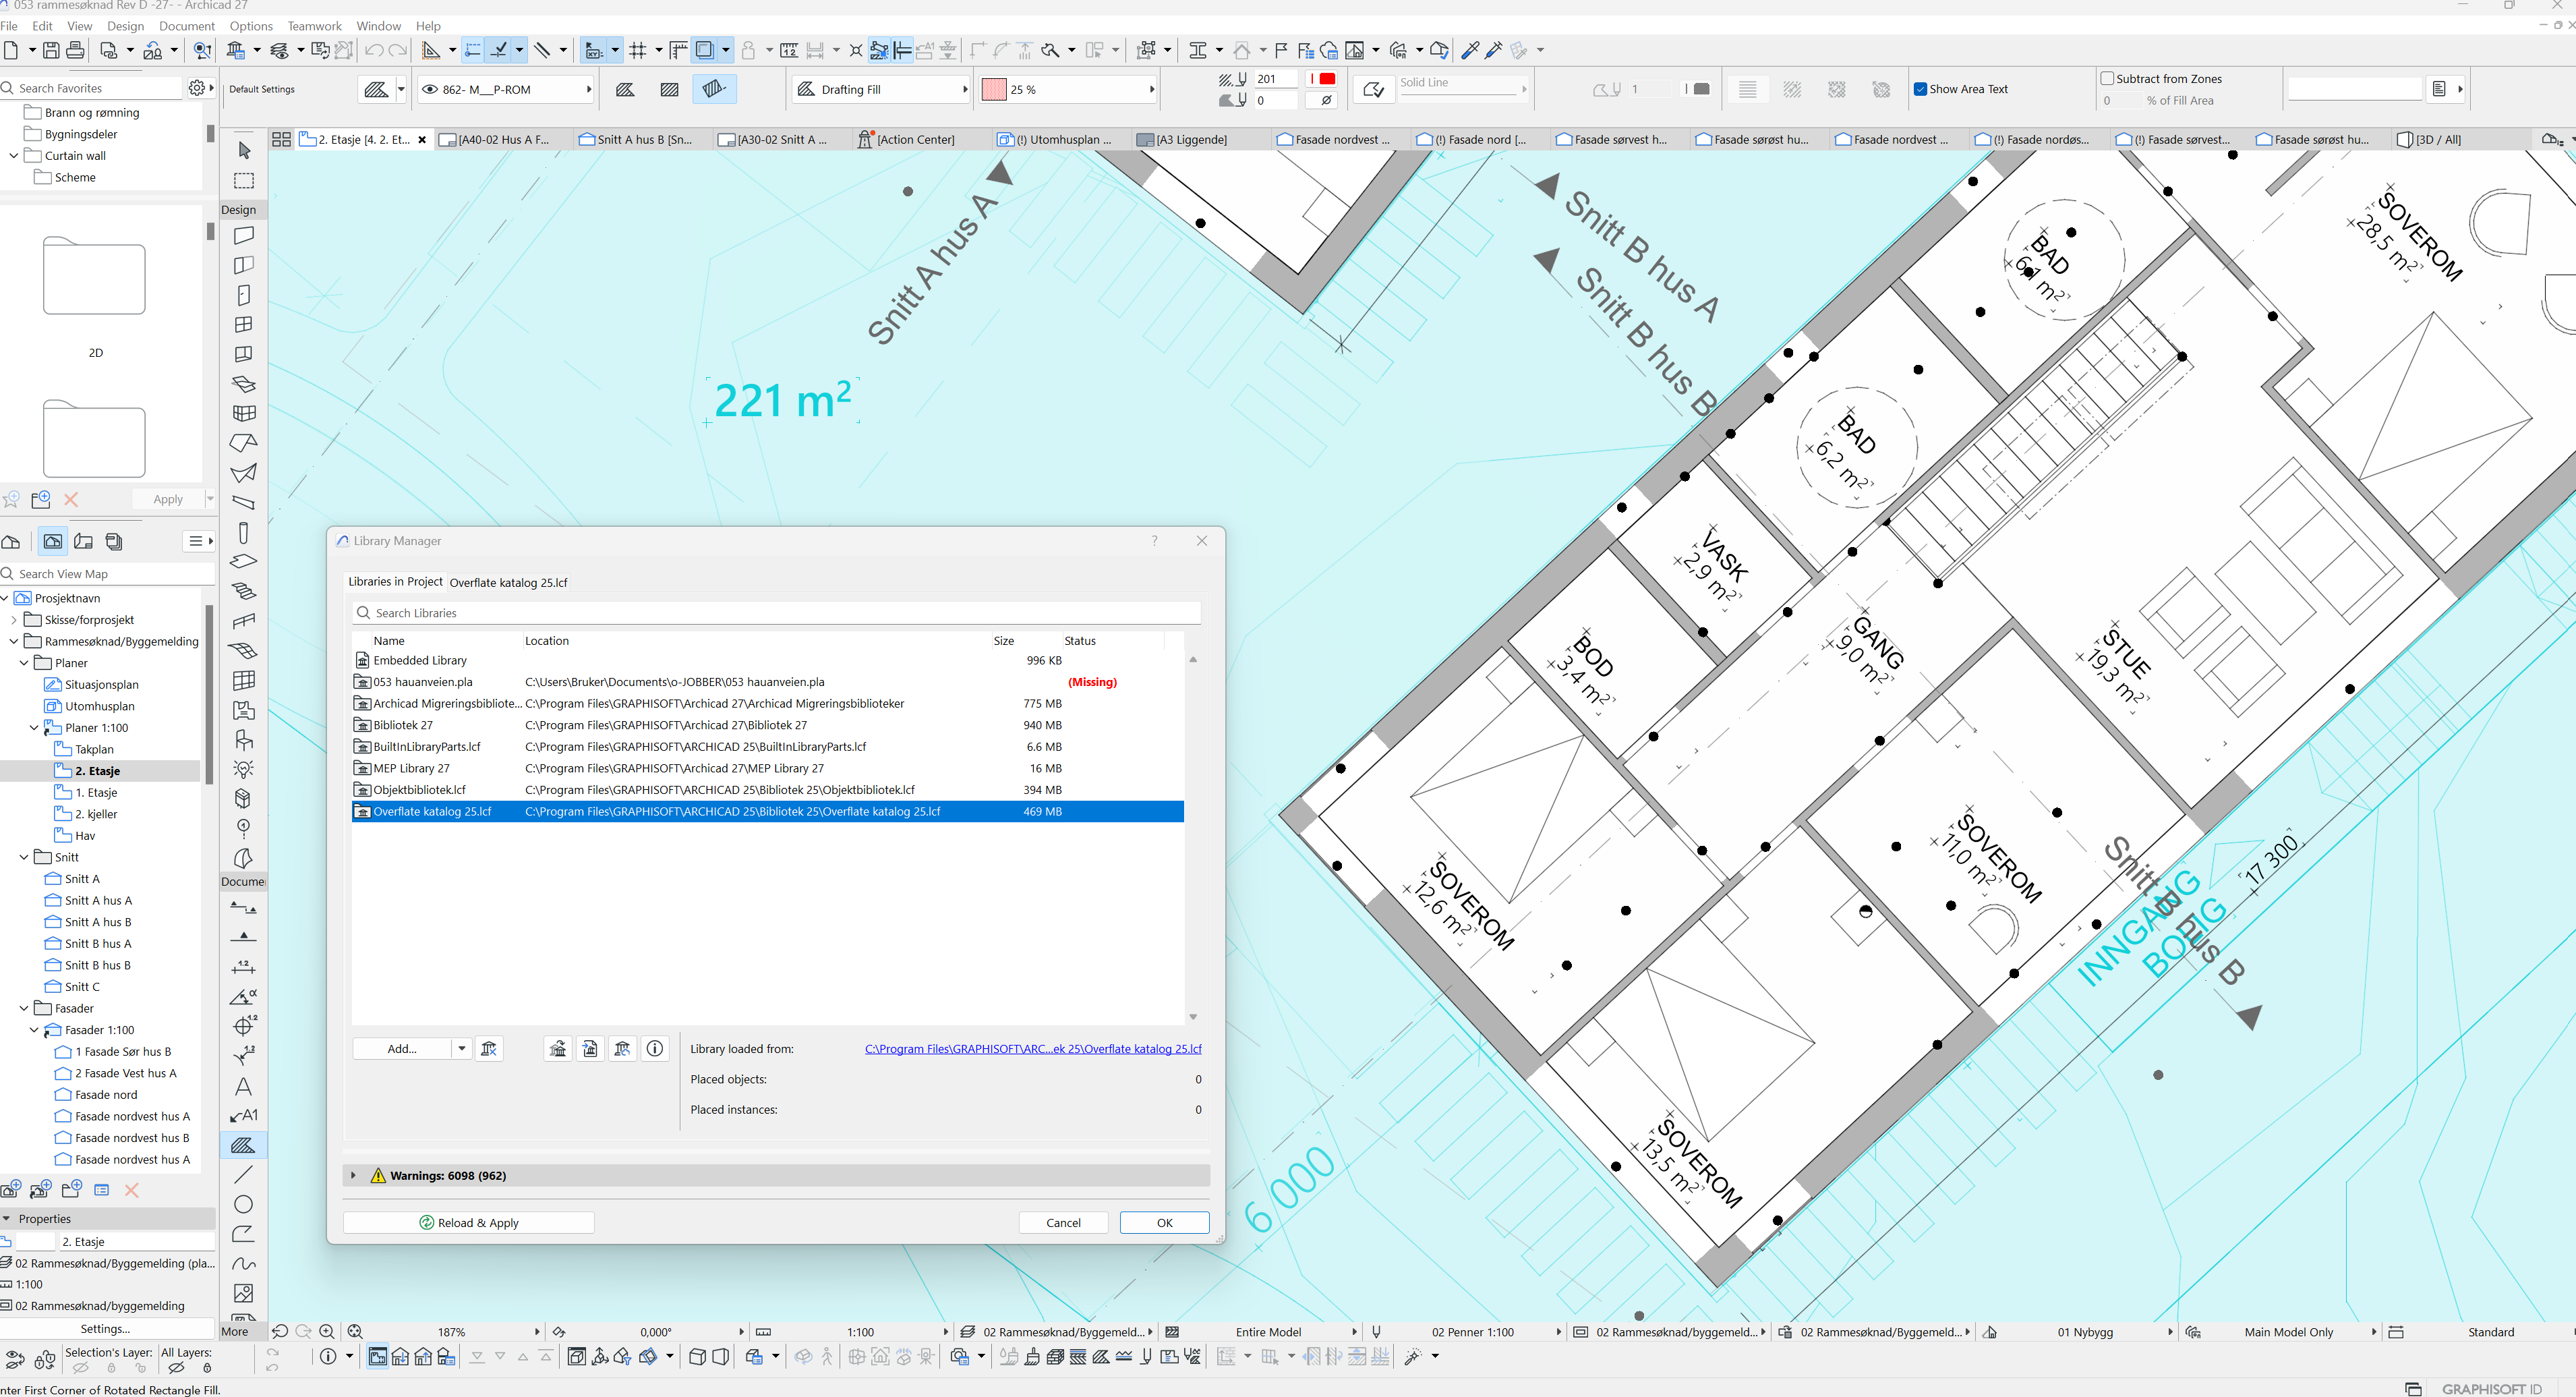Select the Arrow tool in toolbox
Image resolution: width=2576 pixels, height=1397 pixels.
point(244,151)
